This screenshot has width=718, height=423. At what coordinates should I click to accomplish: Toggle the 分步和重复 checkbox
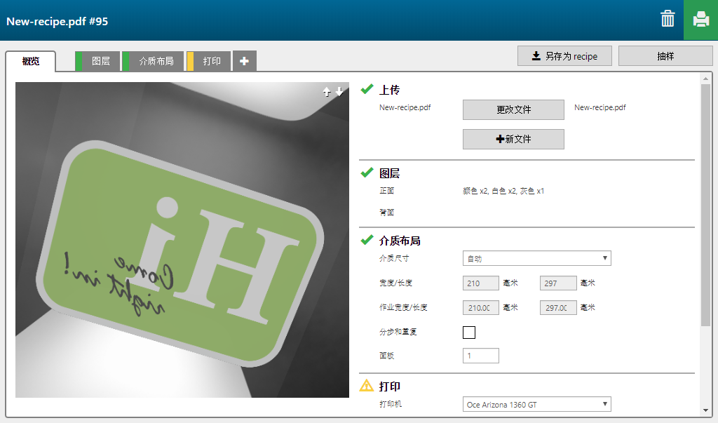[469, 333]
